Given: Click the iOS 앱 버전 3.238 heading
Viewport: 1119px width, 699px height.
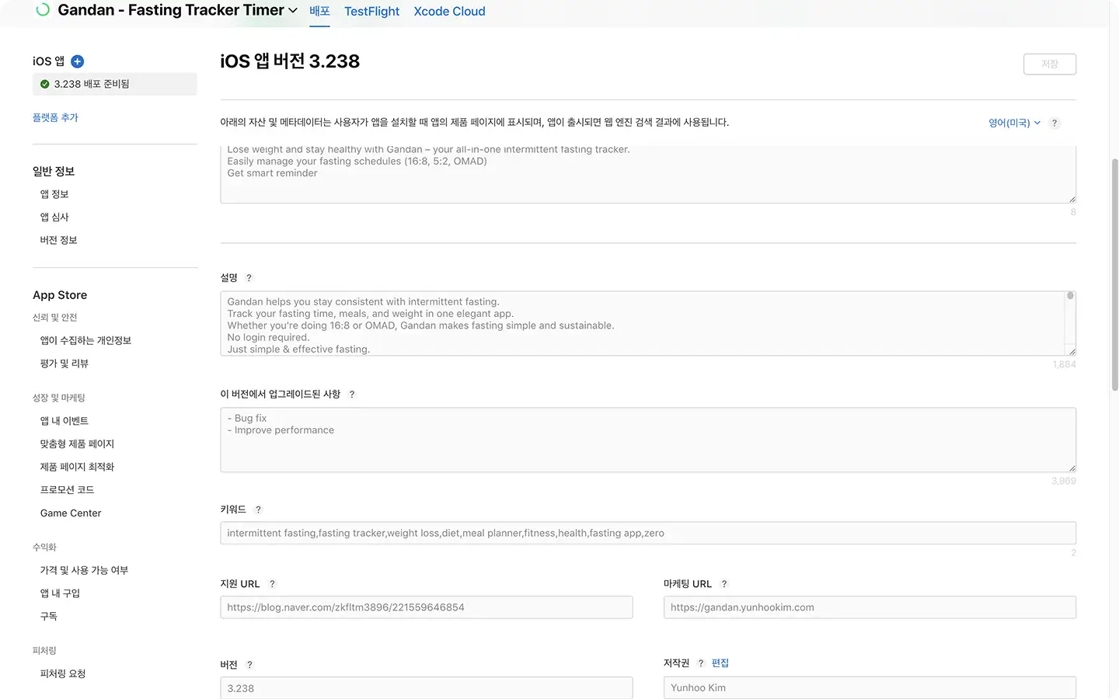Looking at the screenshot, I should [x=290, y=61].
